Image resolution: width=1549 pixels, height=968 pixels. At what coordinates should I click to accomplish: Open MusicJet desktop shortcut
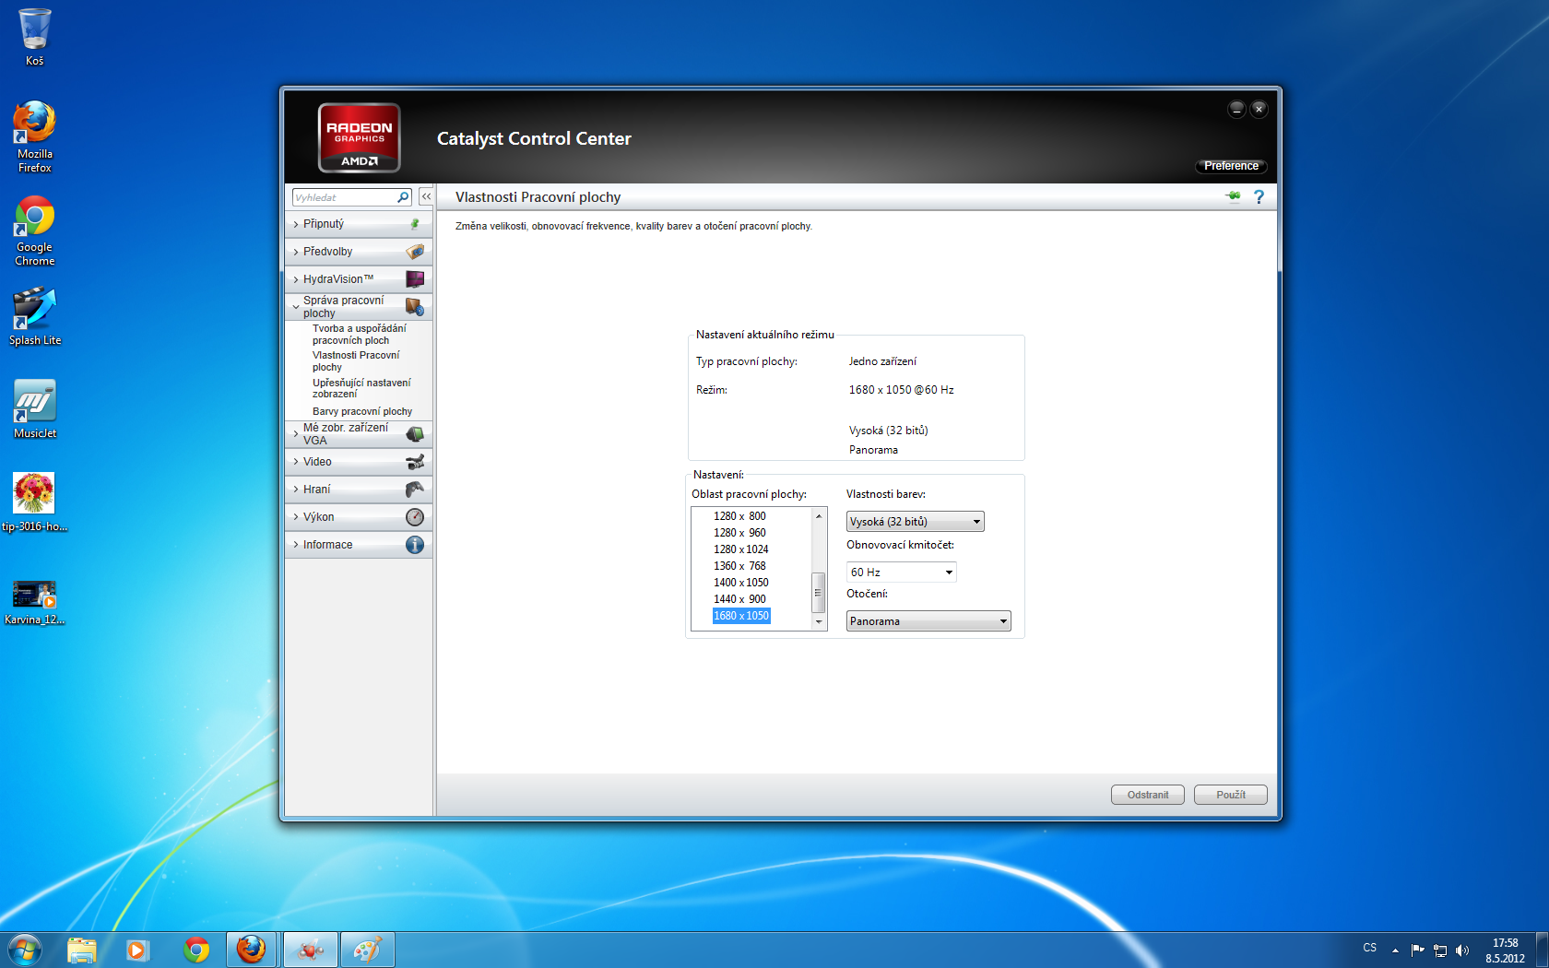[x=34, y=409]
